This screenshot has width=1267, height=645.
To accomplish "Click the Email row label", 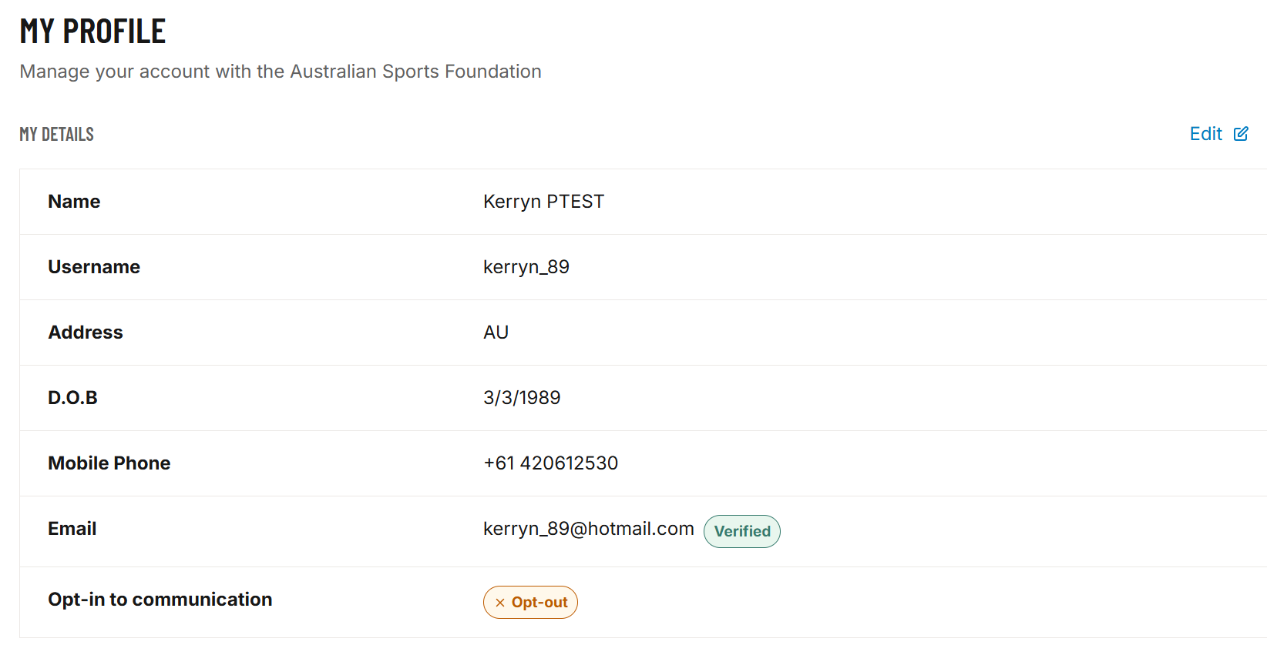I will tap(72, 529).
